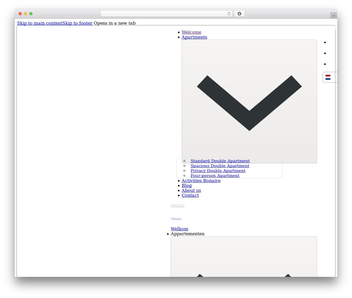Image resolution: width=352 pixels, height=298 pixels.
Task: Open Spacious Double Apartment page
Action: tap(220, 166)
